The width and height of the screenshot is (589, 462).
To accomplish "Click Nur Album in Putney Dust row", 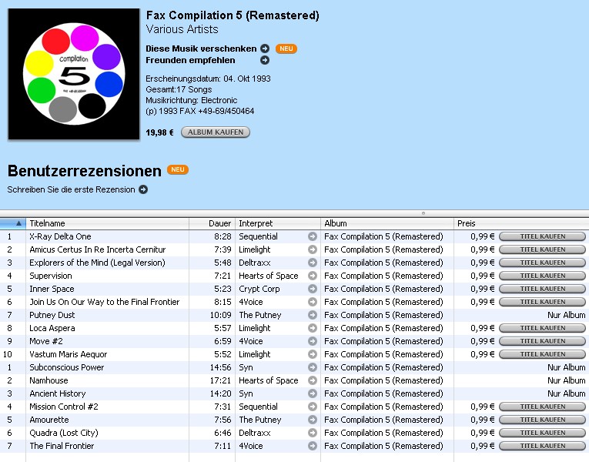I will [x=567, y=315].
